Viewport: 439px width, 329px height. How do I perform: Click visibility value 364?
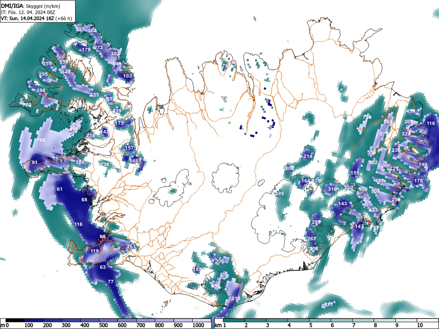pos(92,31)
